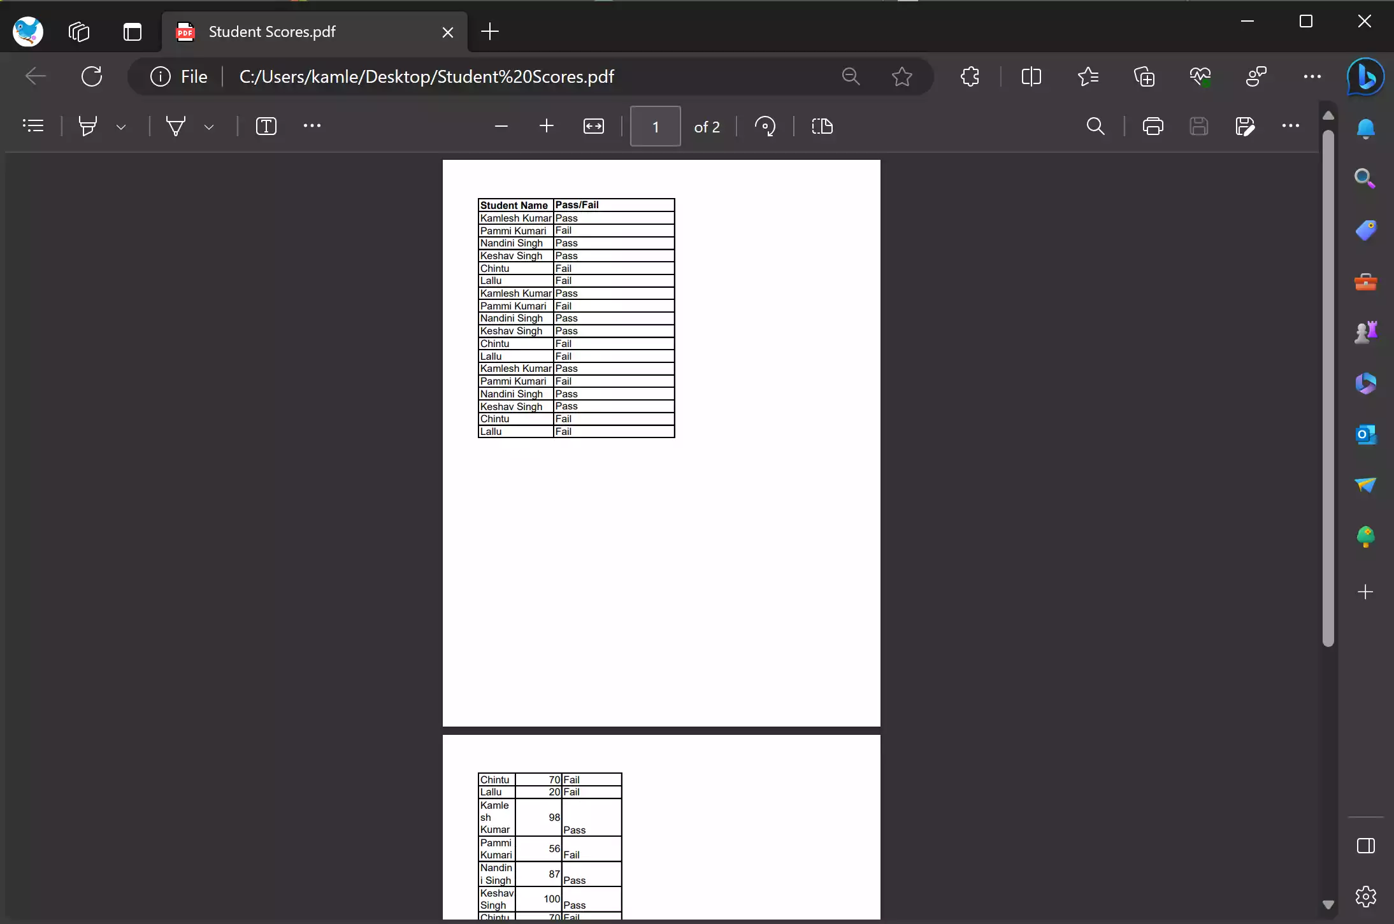
Task: Expand the Highlight color dropdown arrow
Action: [121, 127]
